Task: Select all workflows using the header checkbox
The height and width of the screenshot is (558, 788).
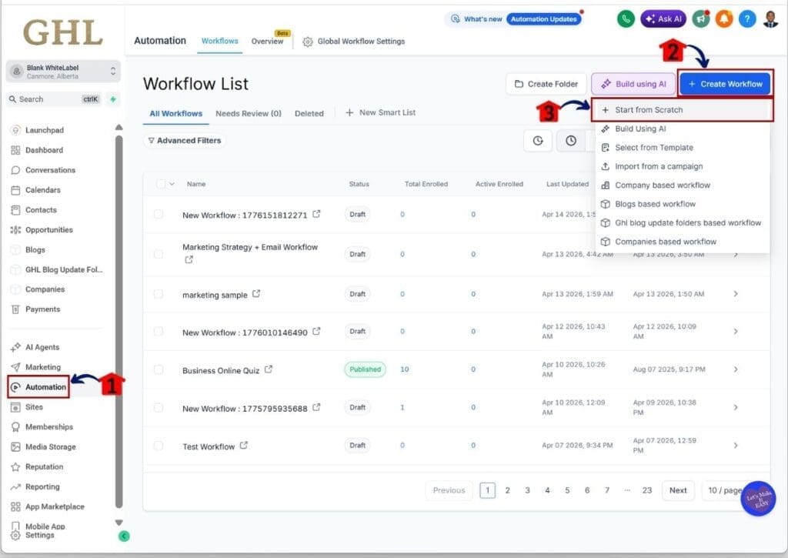Action: click(x=159, y=184)
